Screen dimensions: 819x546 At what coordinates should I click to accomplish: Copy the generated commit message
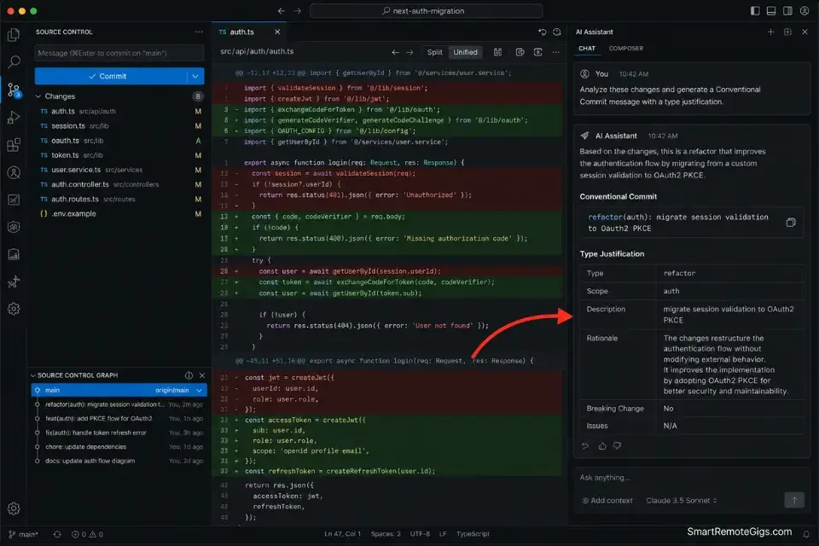(x=791, y=223)
